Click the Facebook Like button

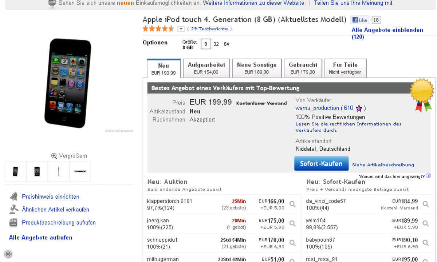coord(359,20)
